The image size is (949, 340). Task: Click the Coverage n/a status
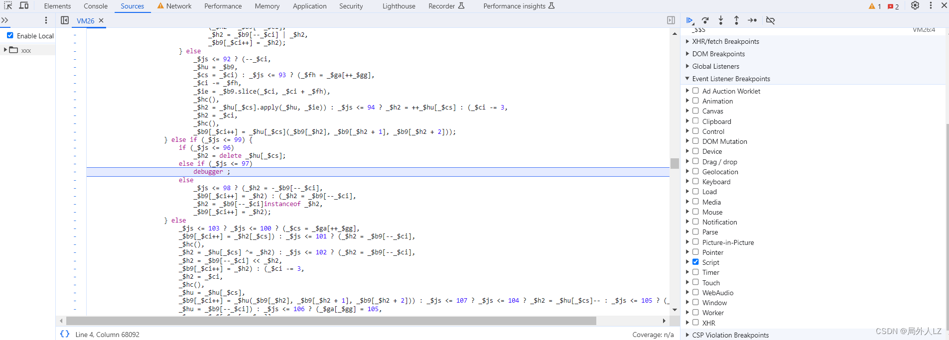click(x=653, y=335)
